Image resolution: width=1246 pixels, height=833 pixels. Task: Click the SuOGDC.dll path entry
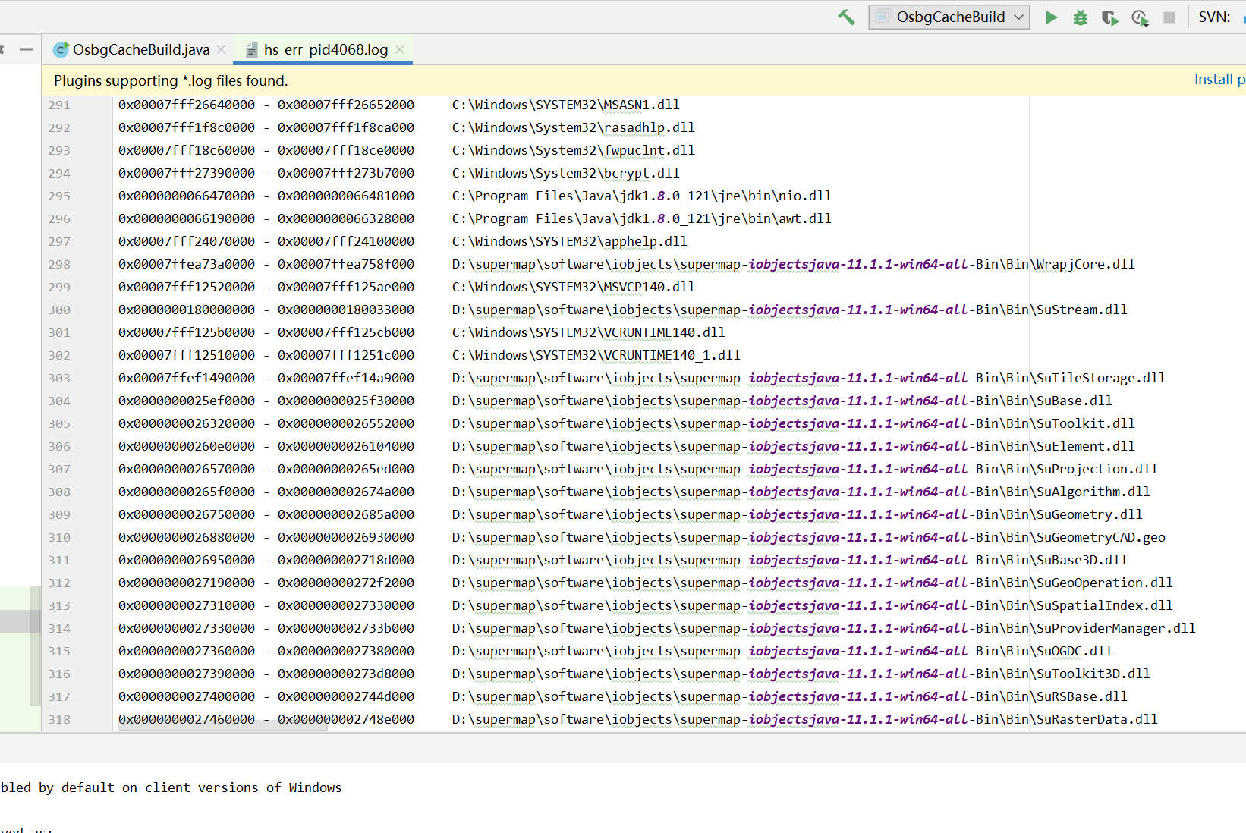(782, 651)
